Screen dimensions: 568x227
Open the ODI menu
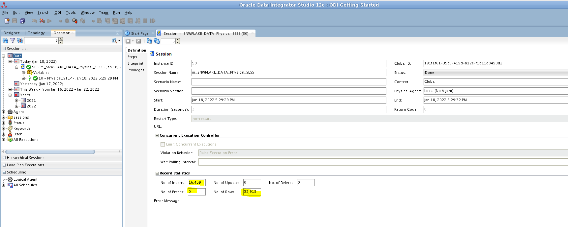click(x=57, y=12)
